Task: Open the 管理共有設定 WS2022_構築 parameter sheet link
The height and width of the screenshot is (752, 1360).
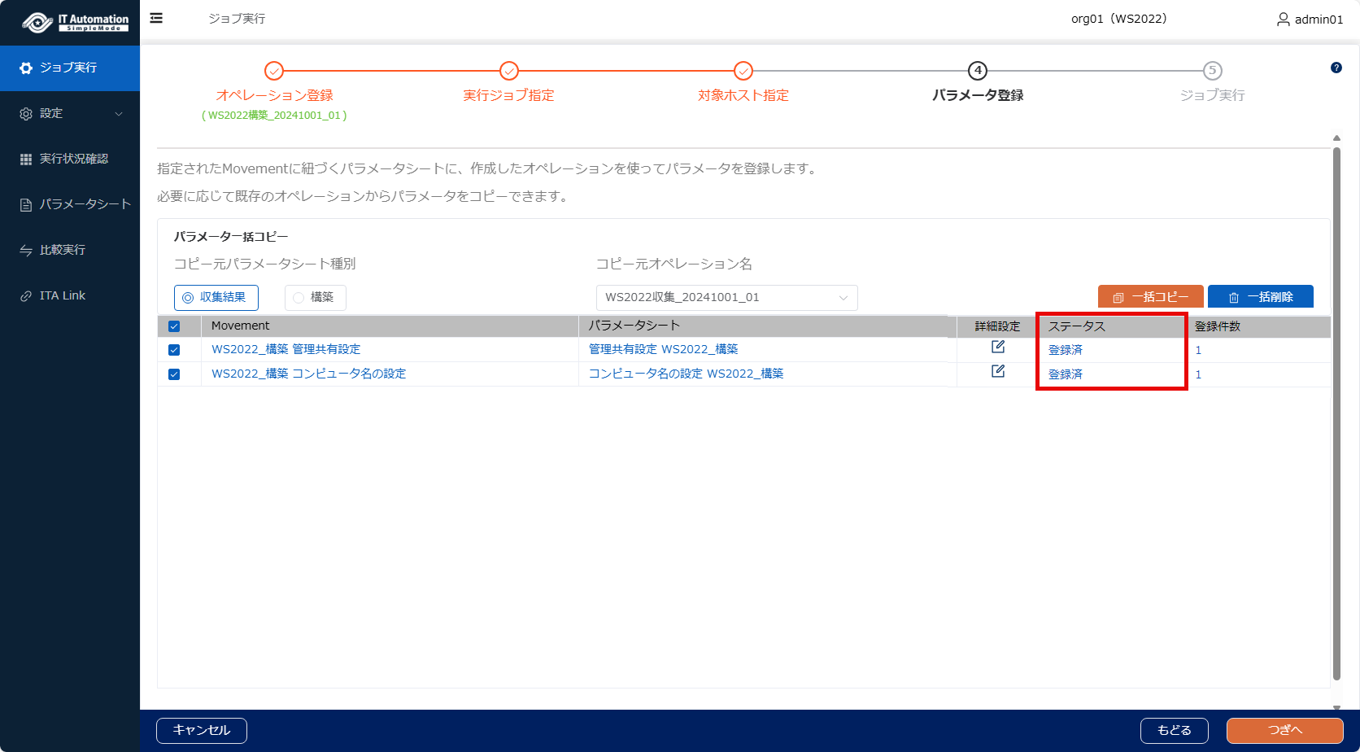Action: (663, 349)
